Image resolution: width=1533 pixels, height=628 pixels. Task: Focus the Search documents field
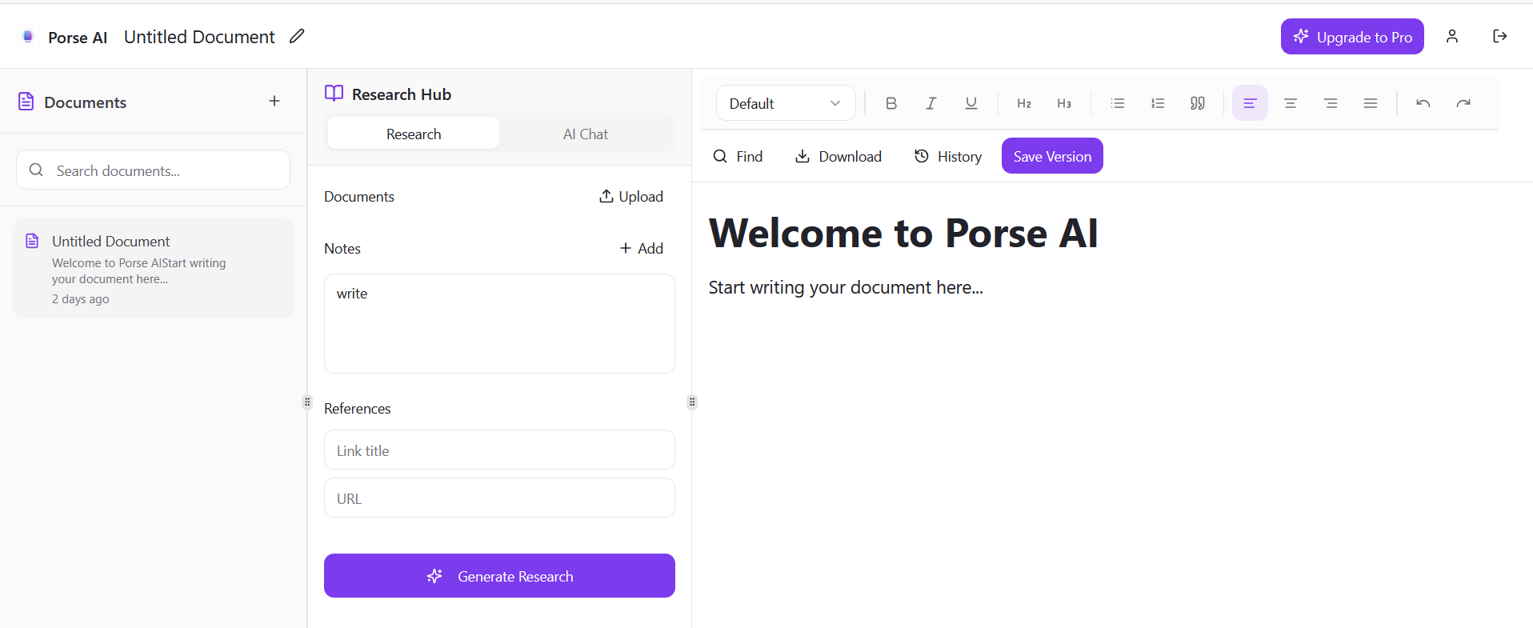coord(153,170)
